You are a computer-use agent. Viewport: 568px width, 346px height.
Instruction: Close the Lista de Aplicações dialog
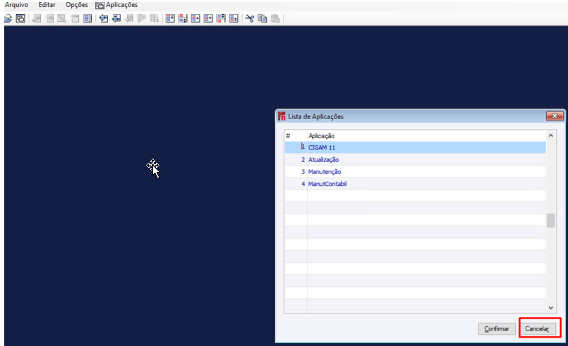tap(555, 116)
